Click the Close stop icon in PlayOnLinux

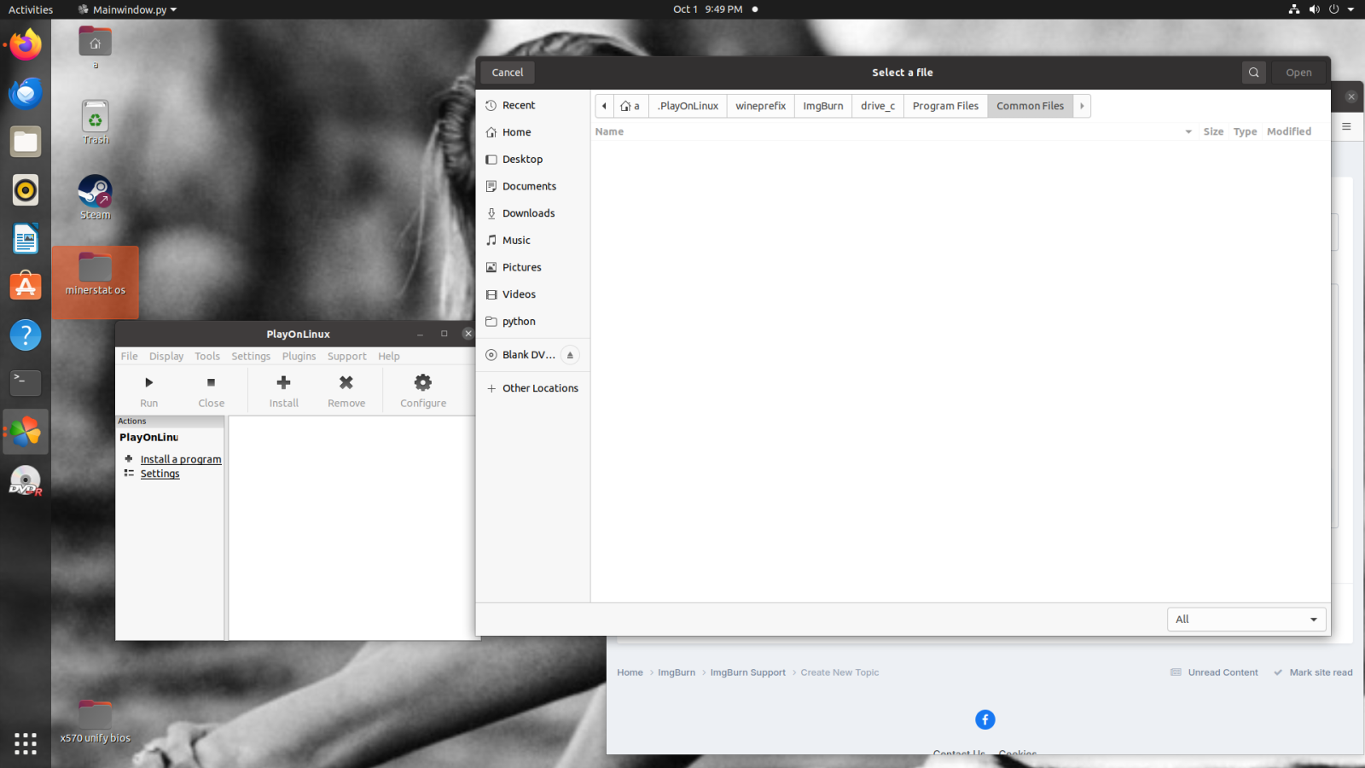click(211, 382)
